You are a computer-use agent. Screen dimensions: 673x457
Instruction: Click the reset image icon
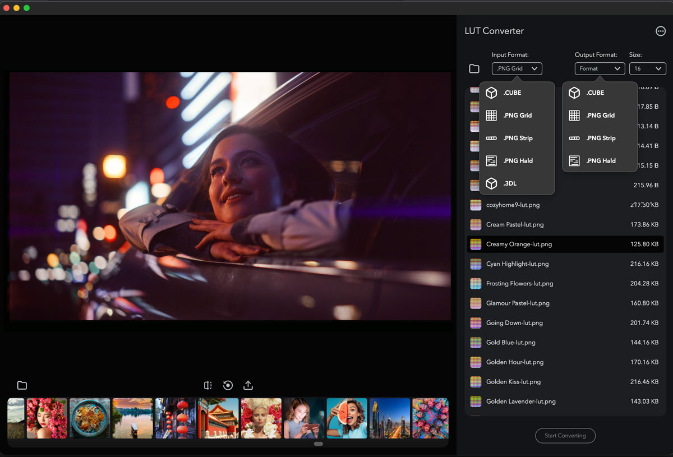pos(228,385)
